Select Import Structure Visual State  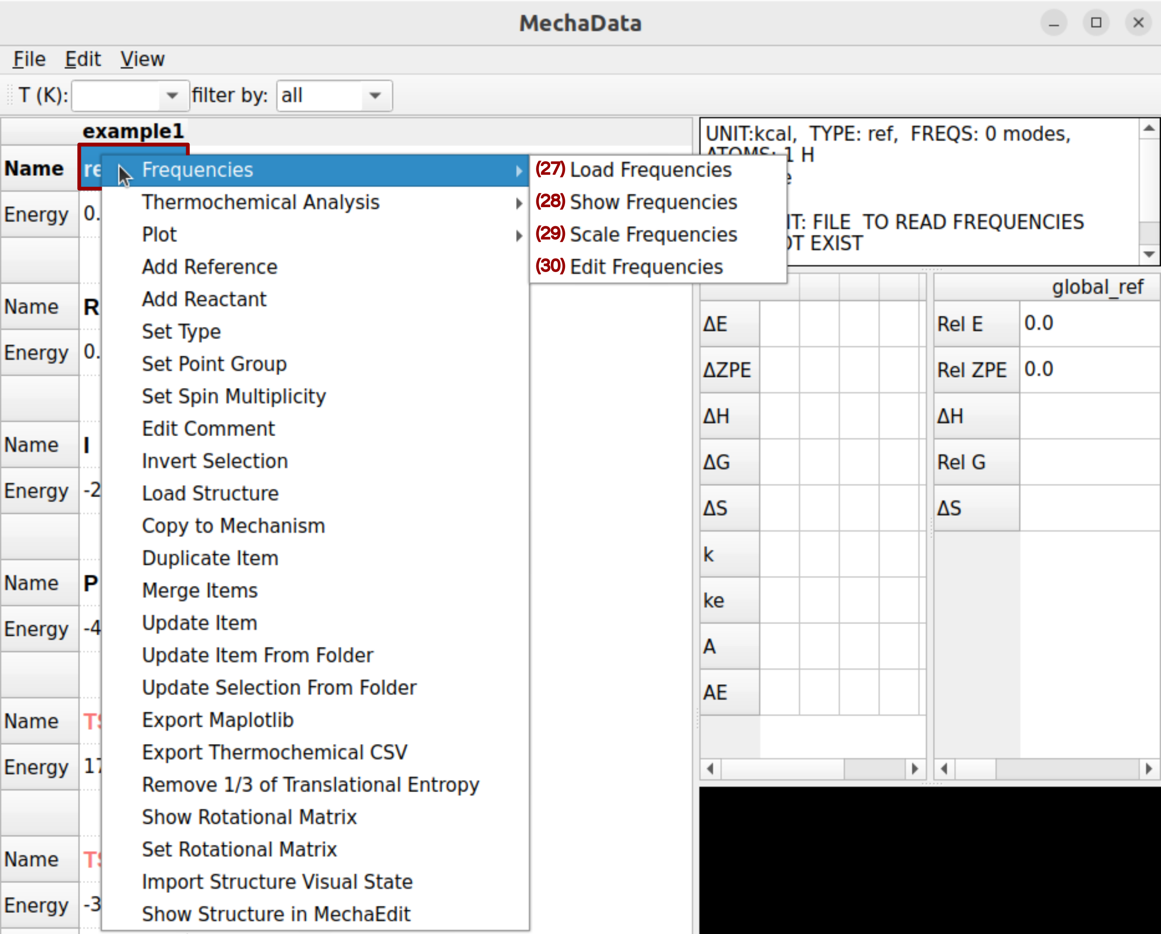click(x=315, y=882)
